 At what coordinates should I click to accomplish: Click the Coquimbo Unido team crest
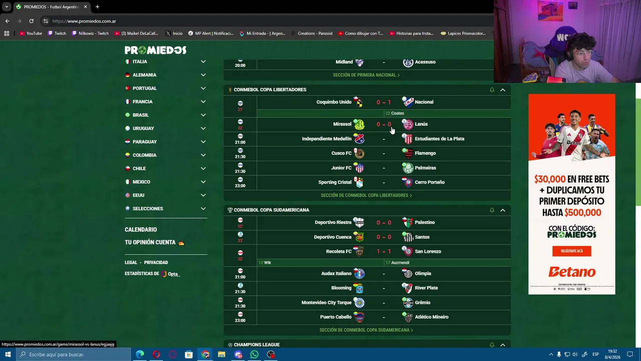click(359, 102)
